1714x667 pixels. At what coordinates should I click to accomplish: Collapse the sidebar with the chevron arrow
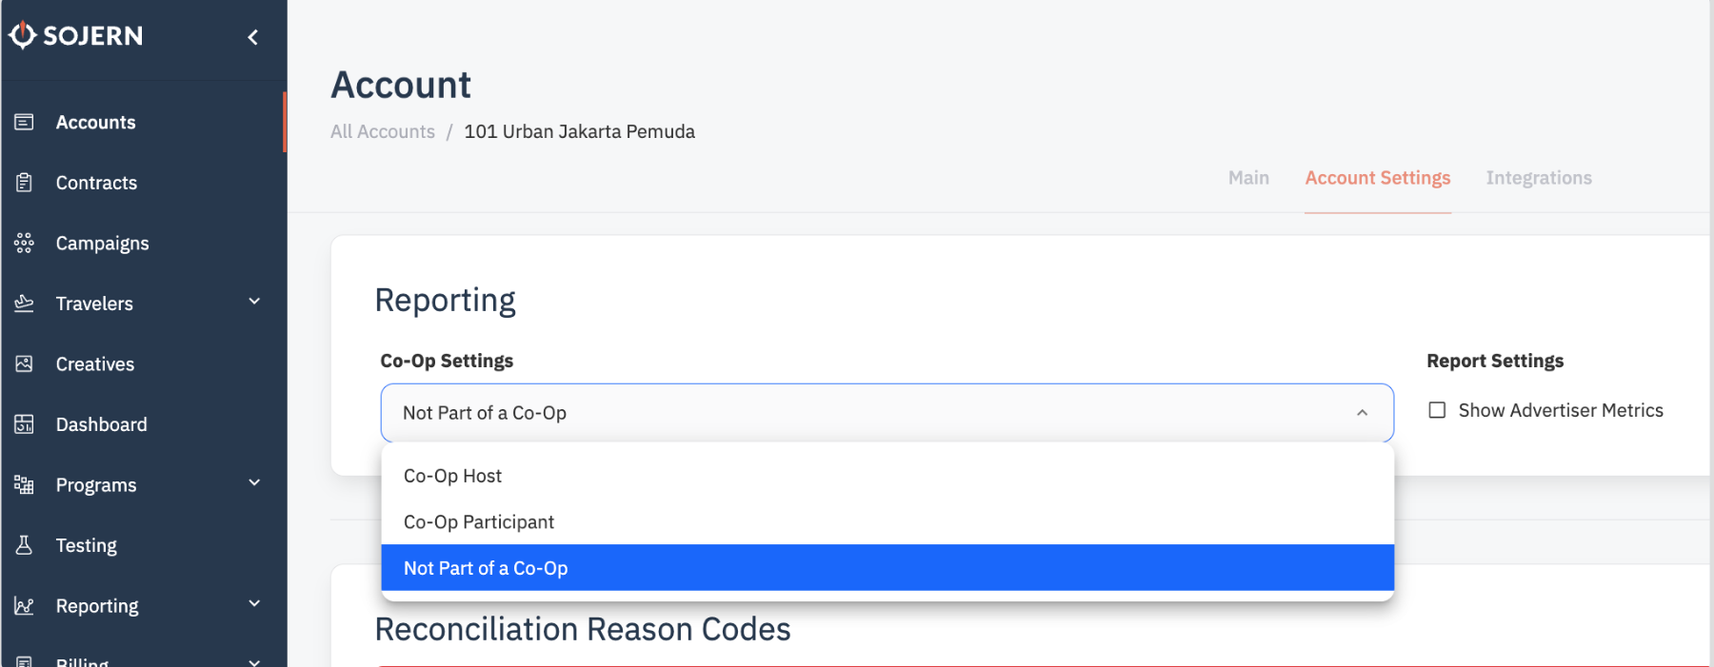click(252, 36)
